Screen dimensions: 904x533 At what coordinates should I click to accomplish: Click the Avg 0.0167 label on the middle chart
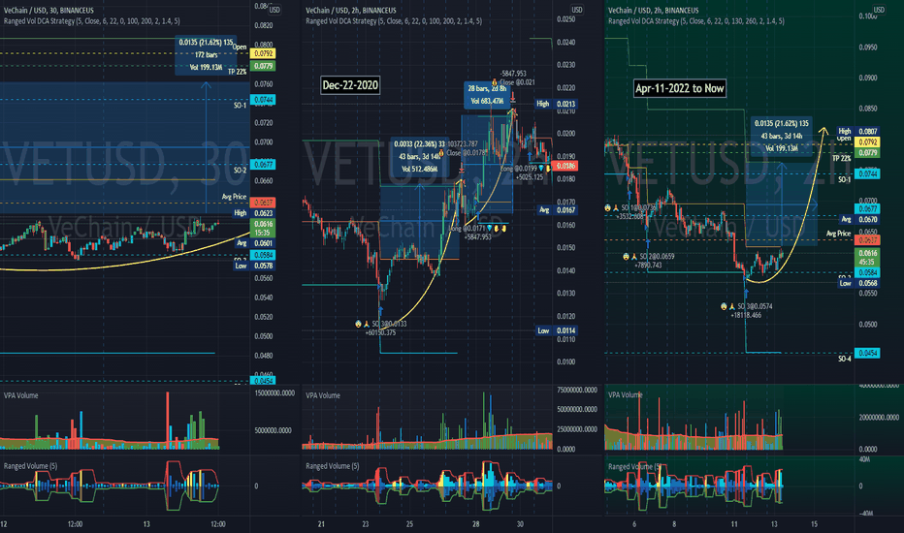pos(565,209)
